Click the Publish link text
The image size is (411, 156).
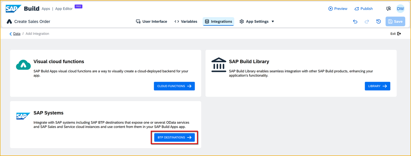(x=366, y=9)
